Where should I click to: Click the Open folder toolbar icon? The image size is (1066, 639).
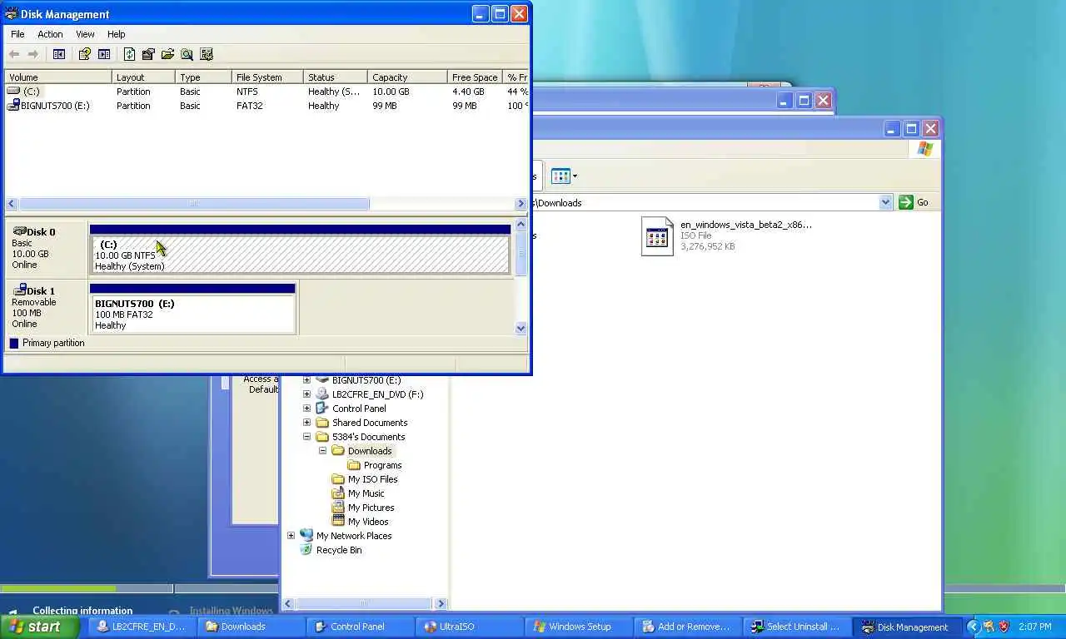pyautogui.click(x=167, y=54)
